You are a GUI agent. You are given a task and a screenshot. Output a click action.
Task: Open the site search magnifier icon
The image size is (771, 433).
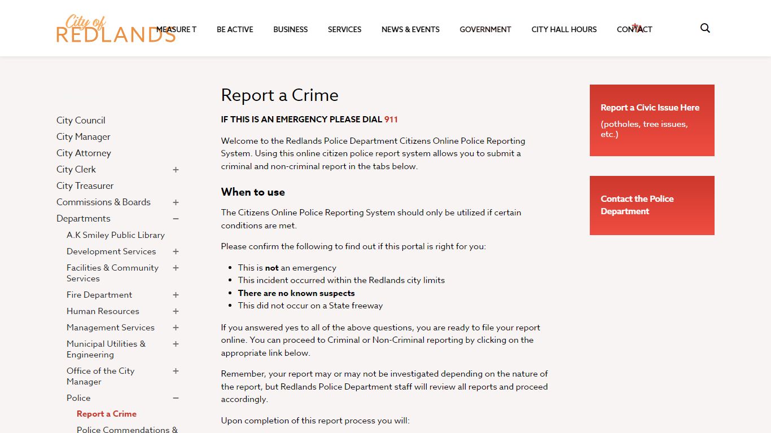click(705, 28)
